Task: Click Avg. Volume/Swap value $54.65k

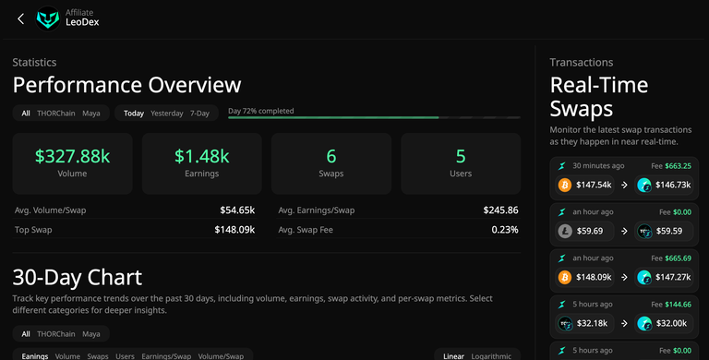Action: 237,210
